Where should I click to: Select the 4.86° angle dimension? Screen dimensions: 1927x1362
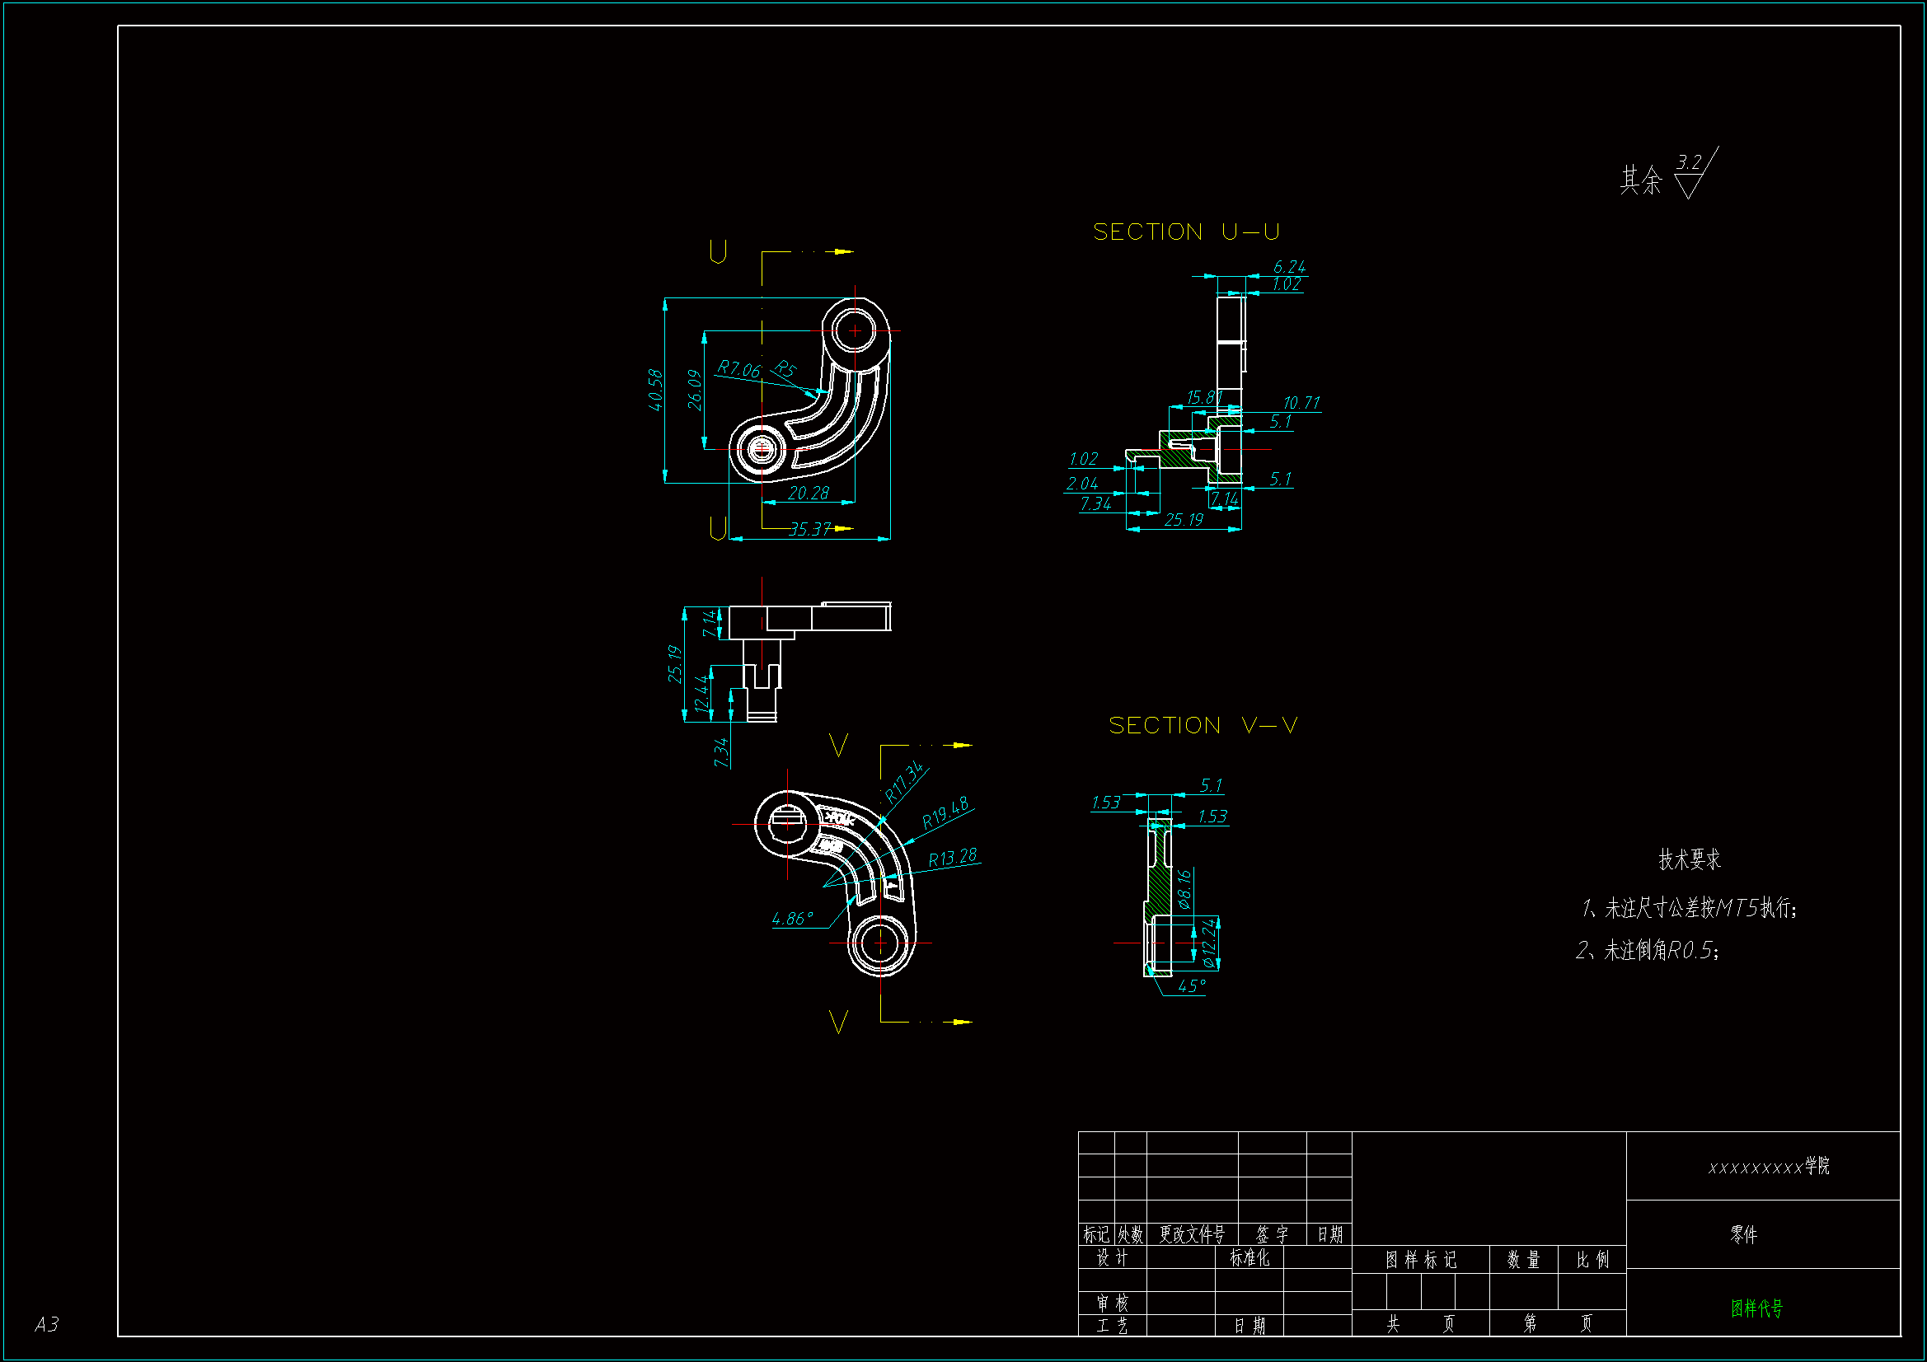(792, 919)
